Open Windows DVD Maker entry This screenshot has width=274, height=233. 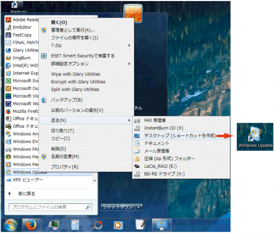[x=22, y=141]
